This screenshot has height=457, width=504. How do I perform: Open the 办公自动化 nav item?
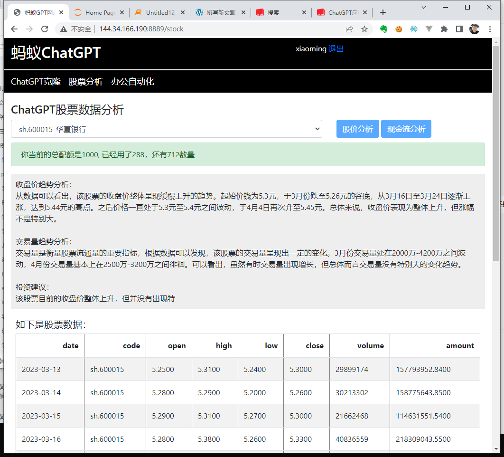click(x=132, y=82)
